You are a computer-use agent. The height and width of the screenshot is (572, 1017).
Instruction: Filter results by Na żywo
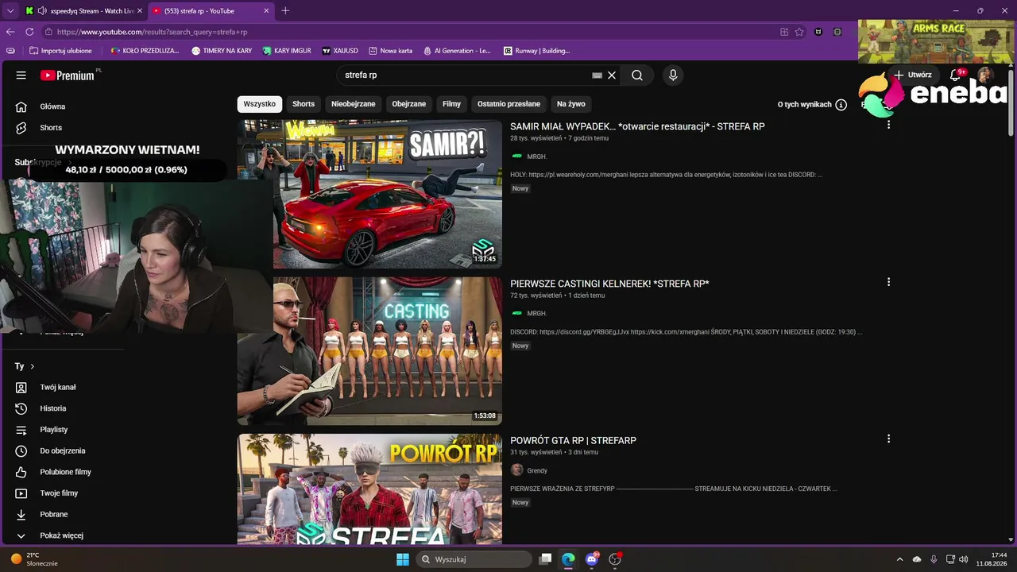(x=571, y=104)
